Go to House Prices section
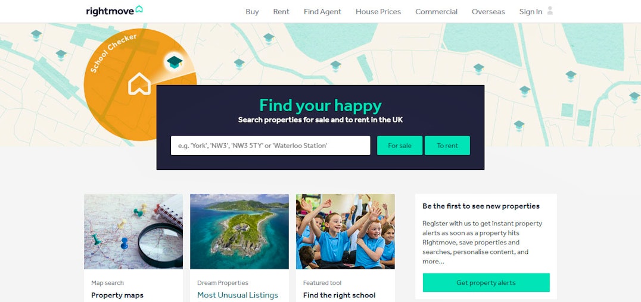Screen dimensions: 641x302 [378, 11]
